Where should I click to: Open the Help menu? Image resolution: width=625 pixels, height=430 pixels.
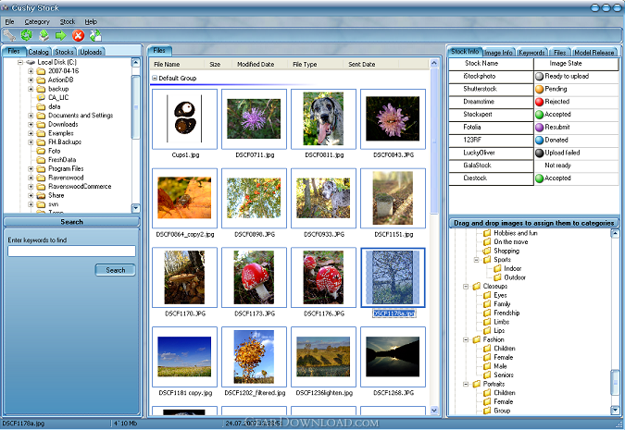91,22
